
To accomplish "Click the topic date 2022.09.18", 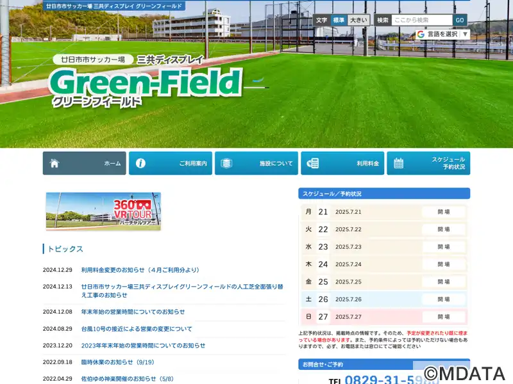I will (58, 362).
